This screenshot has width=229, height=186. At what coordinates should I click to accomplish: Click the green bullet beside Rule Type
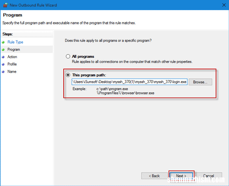(3, 42)
